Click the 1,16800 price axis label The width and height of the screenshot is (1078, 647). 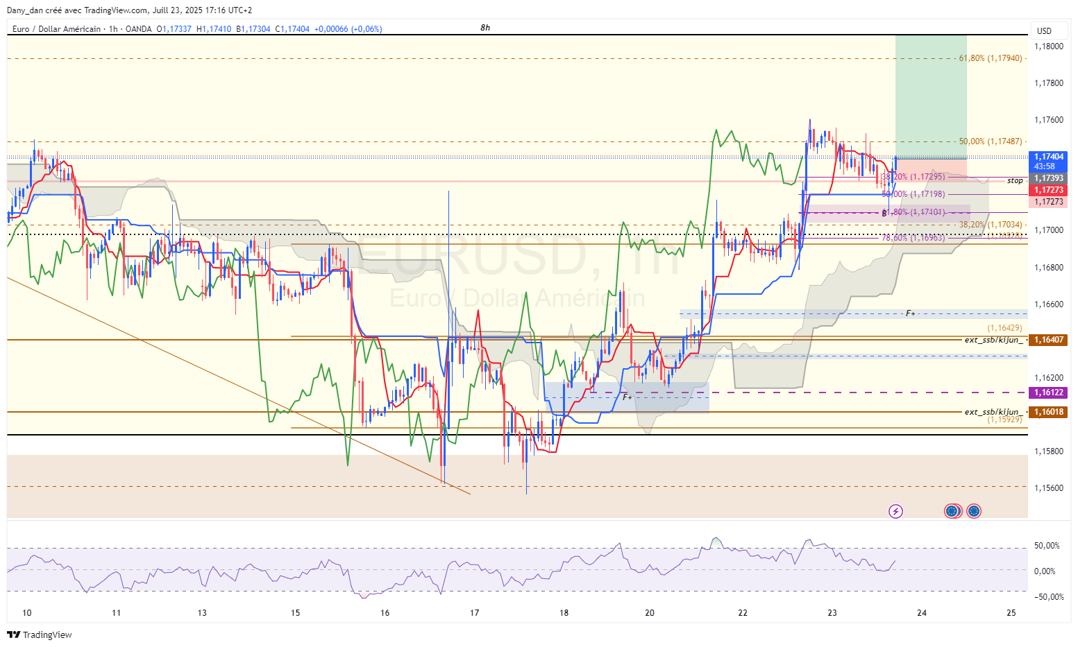coord(1049,268)
